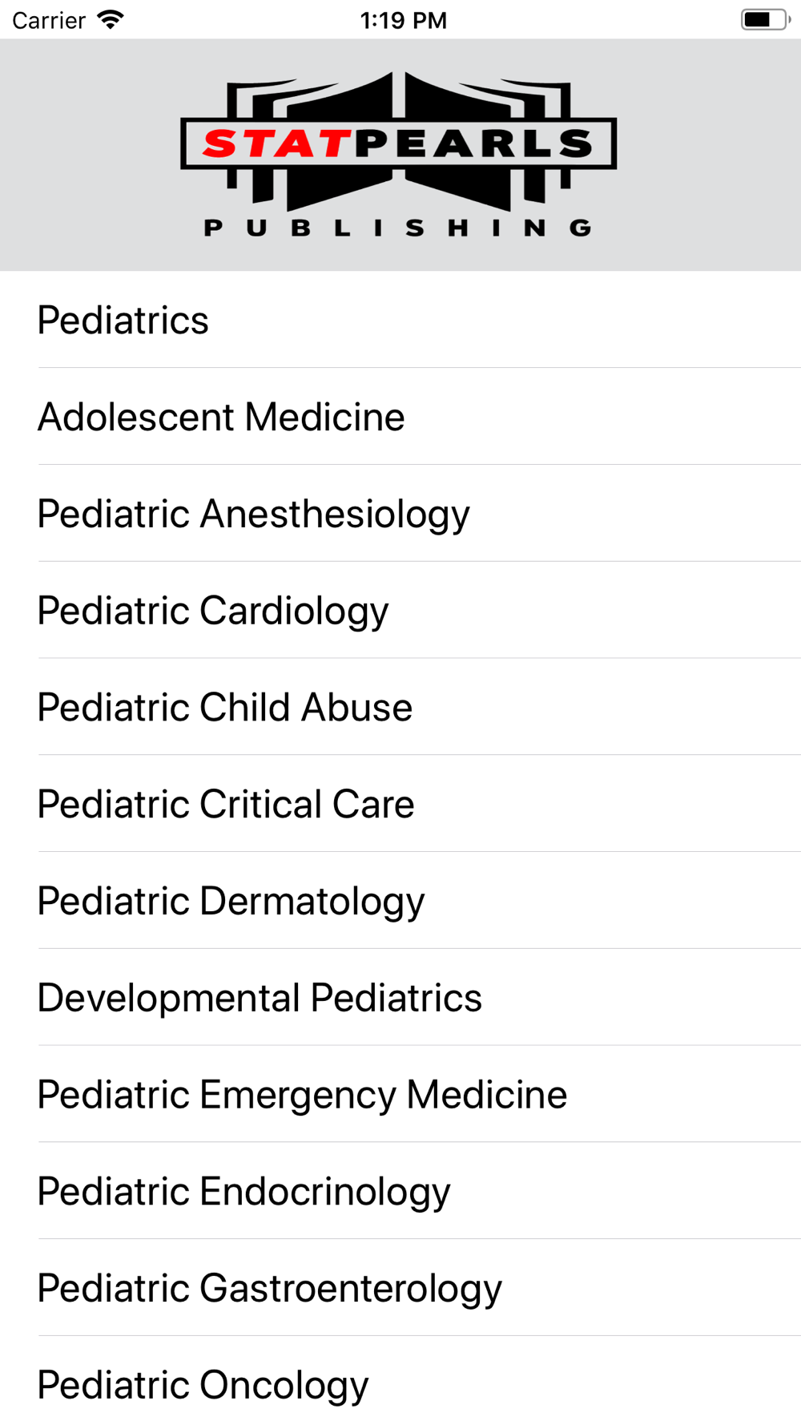Tap the StatPearls Publishing logo
The image size is (801, 1425).
398,154
